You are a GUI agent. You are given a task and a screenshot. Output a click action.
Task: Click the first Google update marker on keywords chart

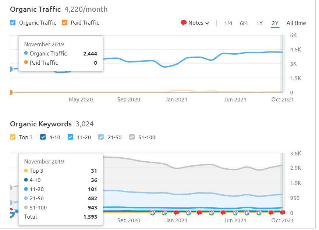coord(152,213)
